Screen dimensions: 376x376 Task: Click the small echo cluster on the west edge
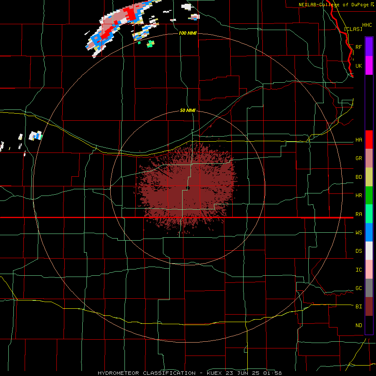point(36,136)
